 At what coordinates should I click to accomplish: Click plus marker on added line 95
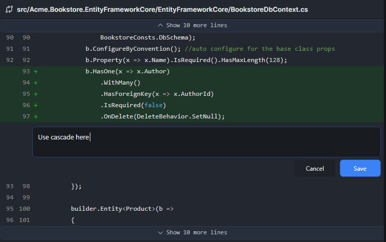tap(36, 94)
